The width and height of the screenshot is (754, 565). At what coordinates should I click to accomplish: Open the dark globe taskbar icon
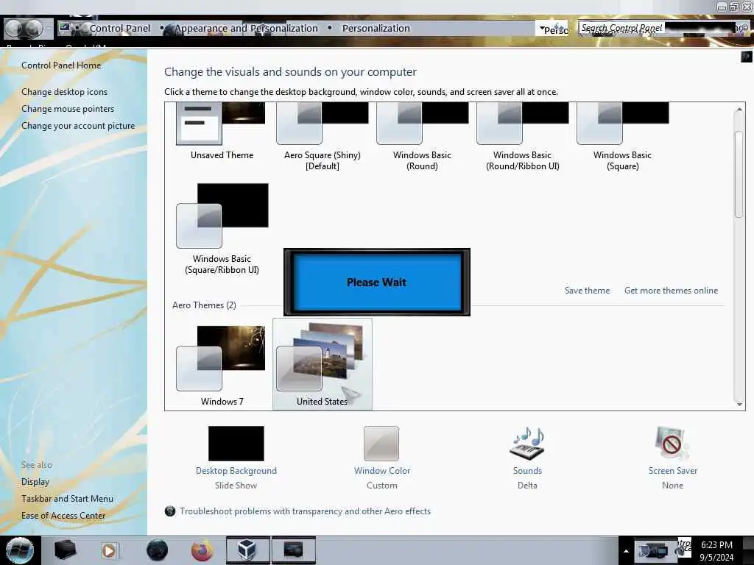tap(157, 550)
